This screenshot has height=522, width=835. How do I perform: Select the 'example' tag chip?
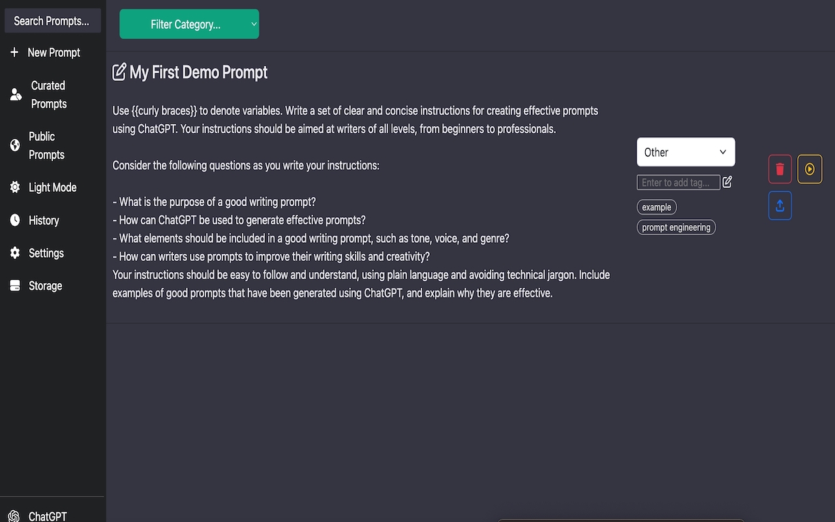(x=656, y=207)
